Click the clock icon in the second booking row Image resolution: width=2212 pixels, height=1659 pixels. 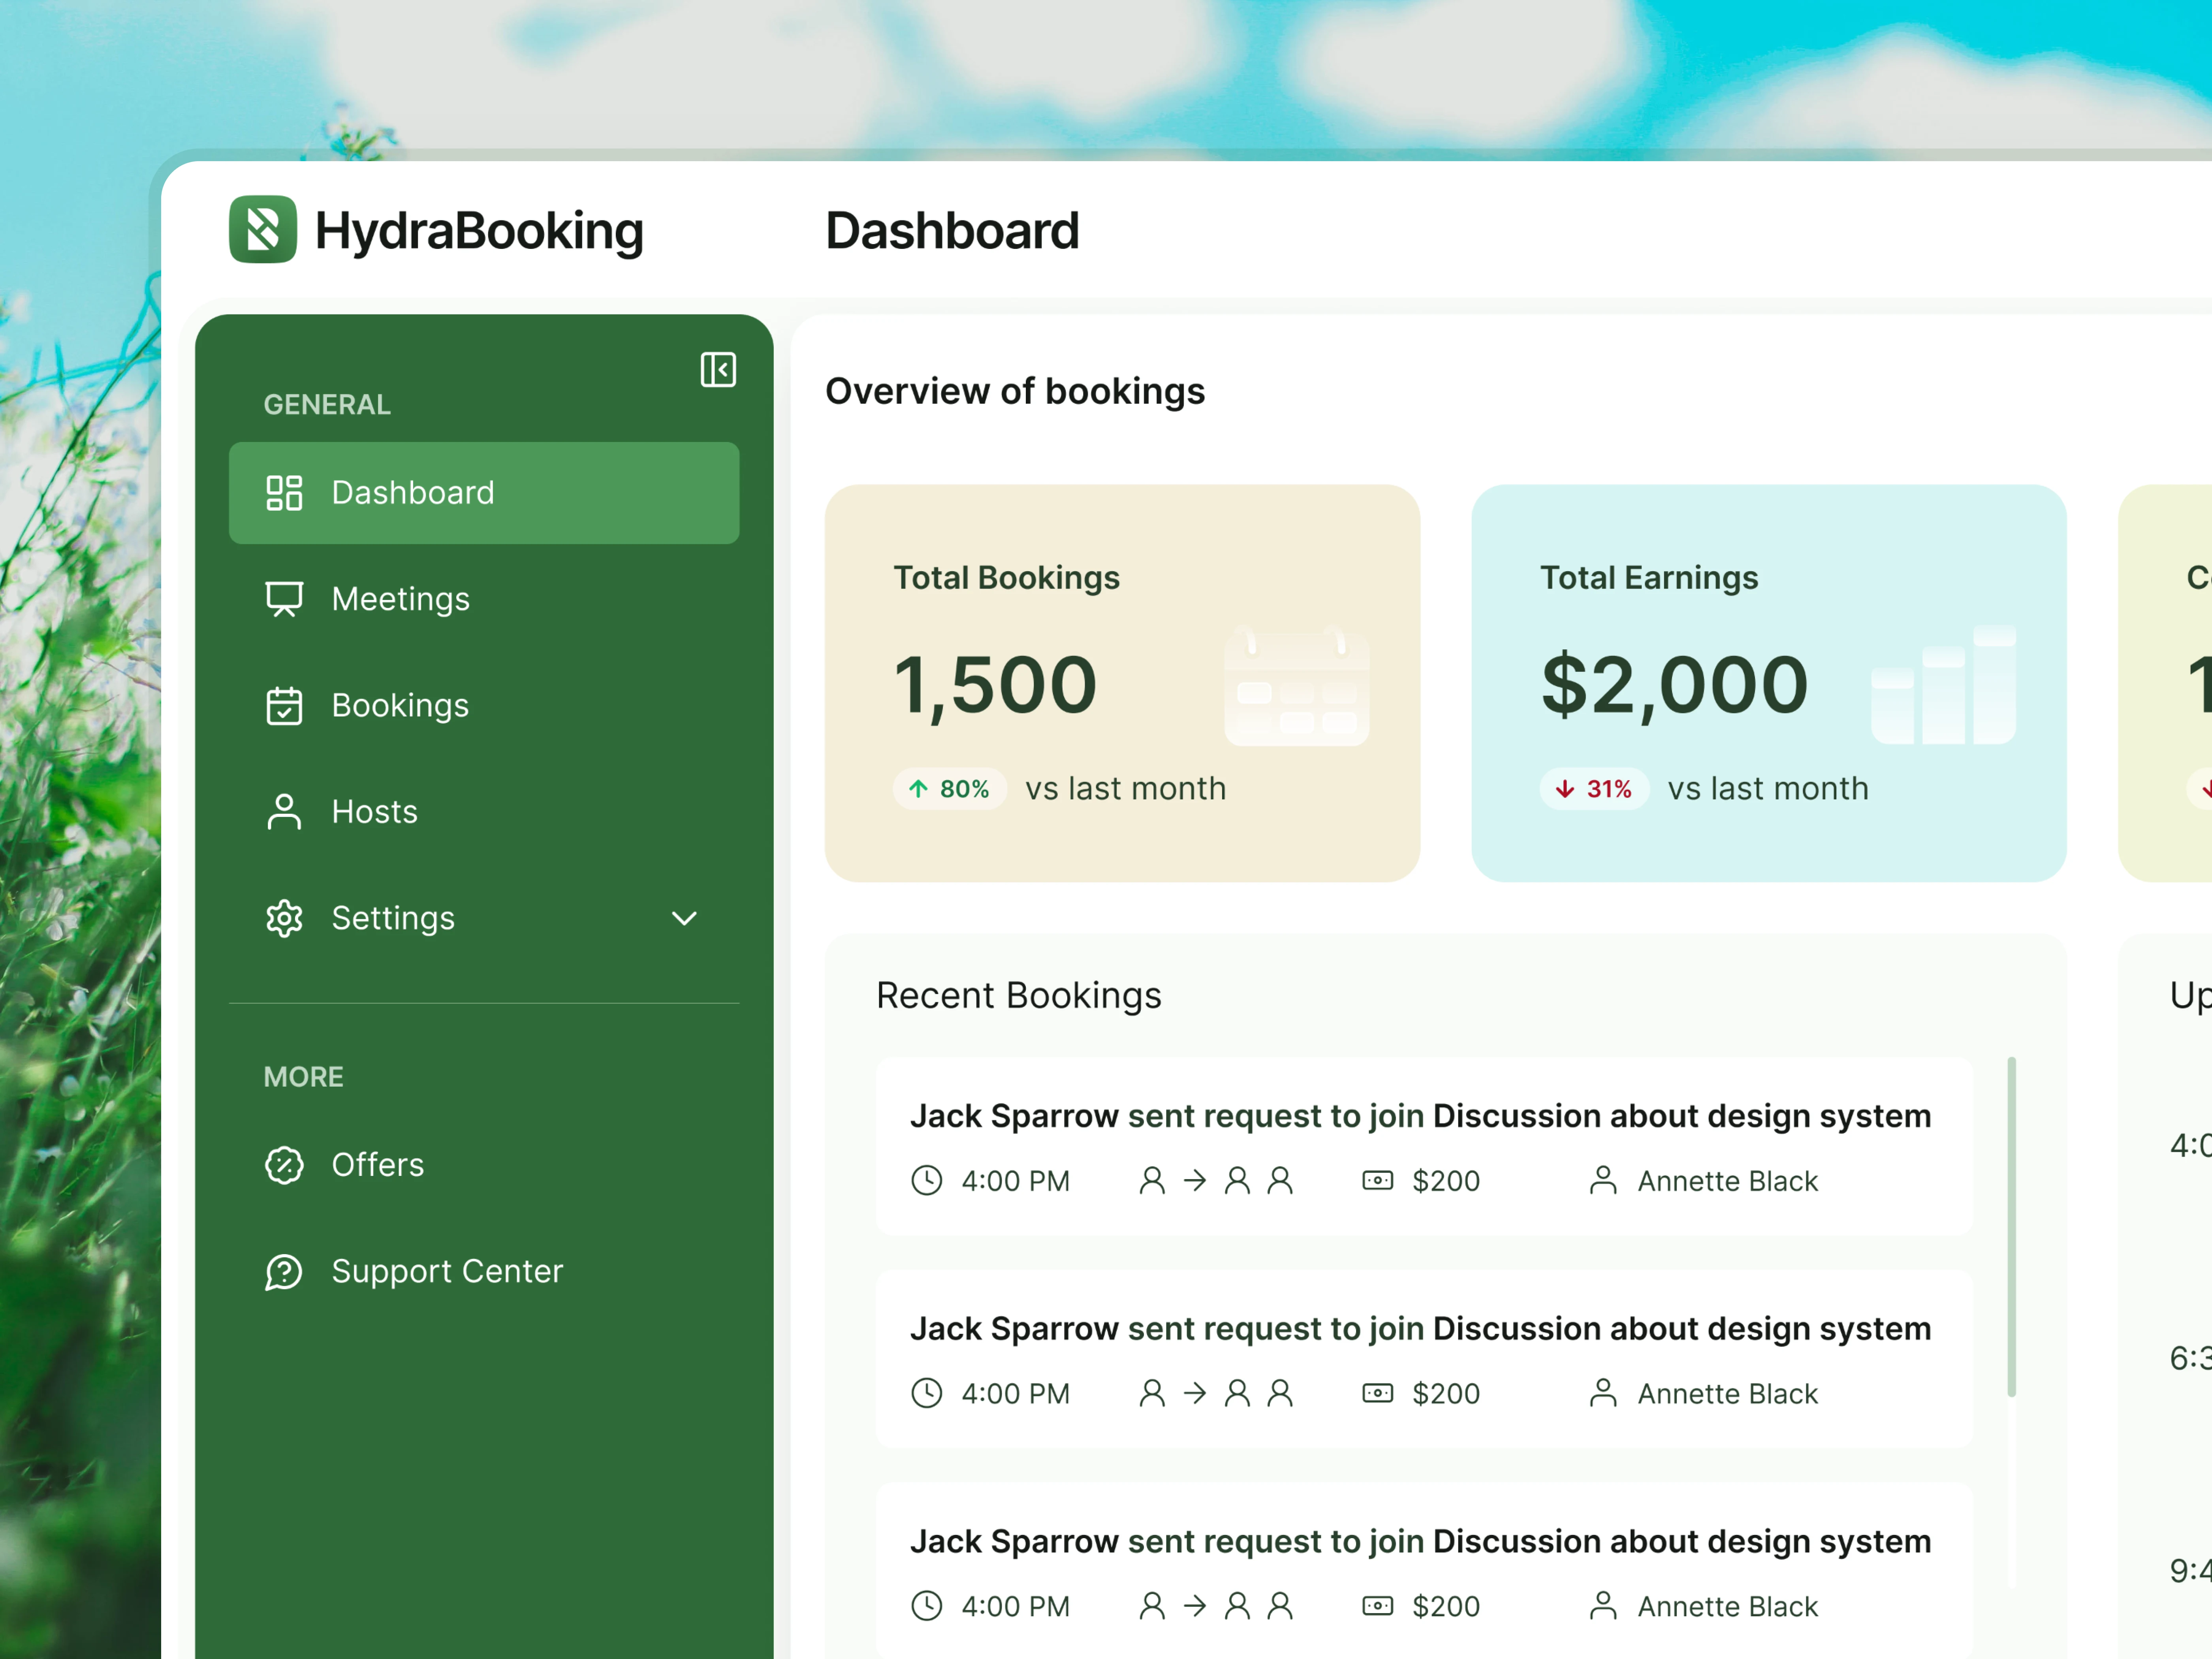[x=927, y=1393]
